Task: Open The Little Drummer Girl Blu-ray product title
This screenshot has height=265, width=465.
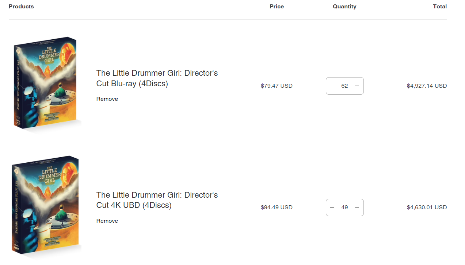Action: [x=157, y=78]
